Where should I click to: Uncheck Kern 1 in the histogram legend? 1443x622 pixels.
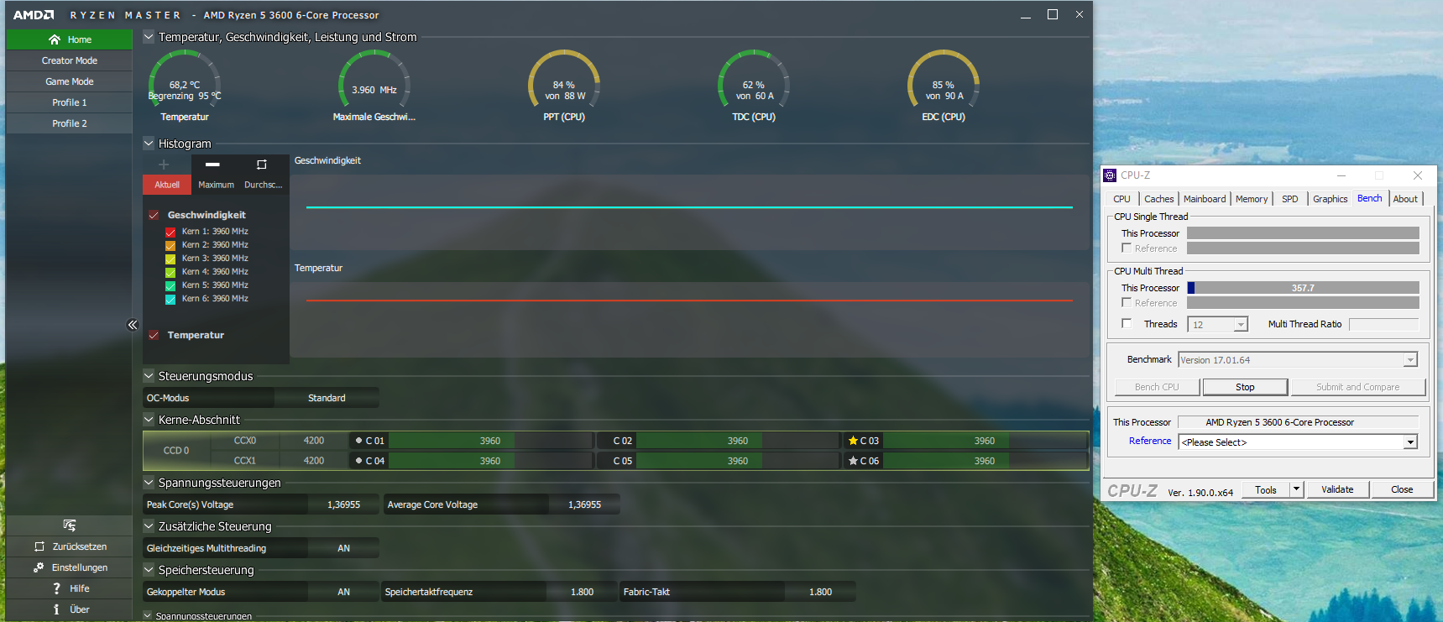point(170,233)
